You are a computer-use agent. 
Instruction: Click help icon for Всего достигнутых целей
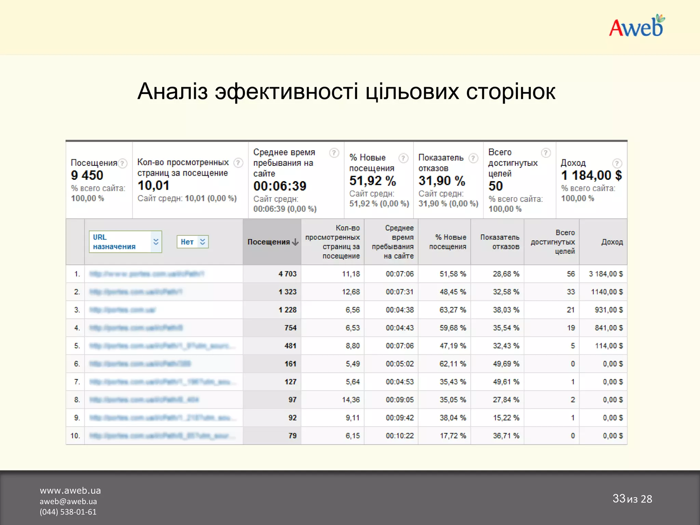pos(546,152)
